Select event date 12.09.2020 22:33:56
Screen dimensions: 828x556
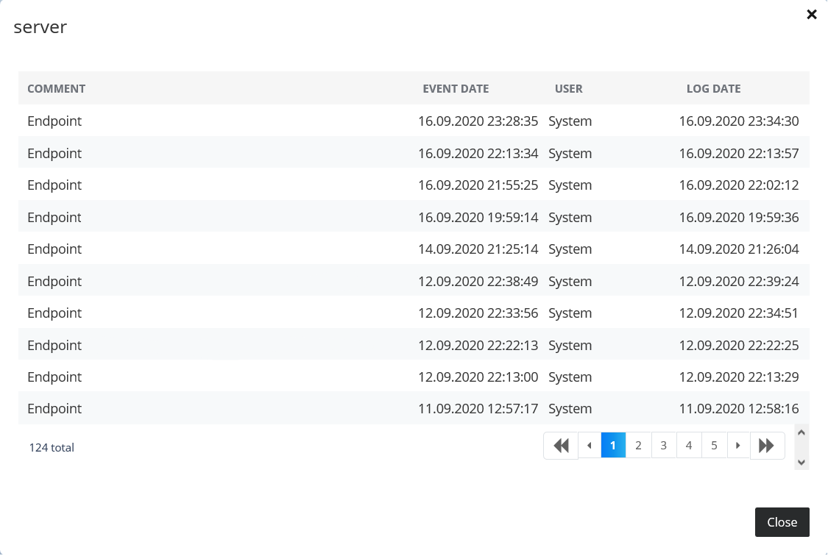tap(478, 313)
